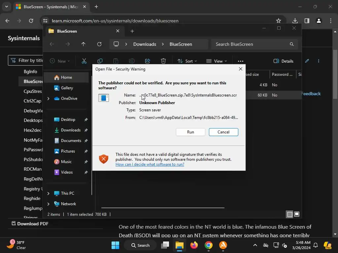
Task: Toggle Chrome side panel icon
Action: (307, 21)
